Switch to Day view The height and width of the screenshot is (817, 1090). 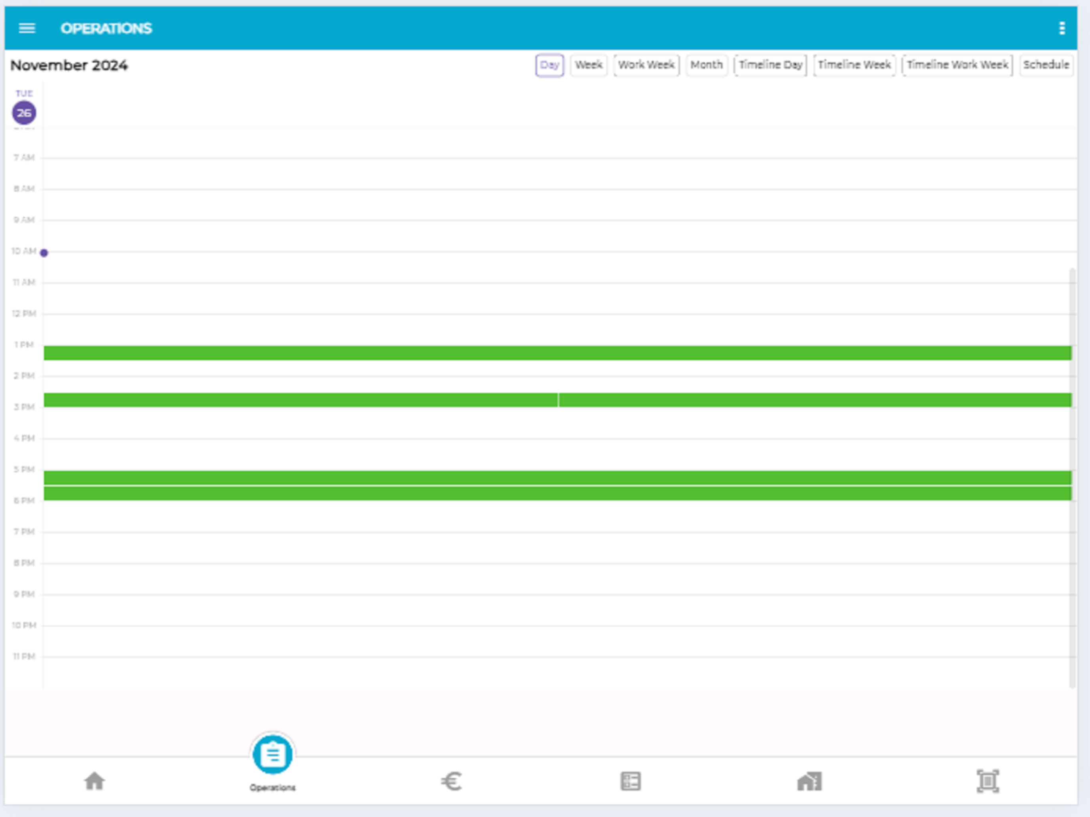549,65
